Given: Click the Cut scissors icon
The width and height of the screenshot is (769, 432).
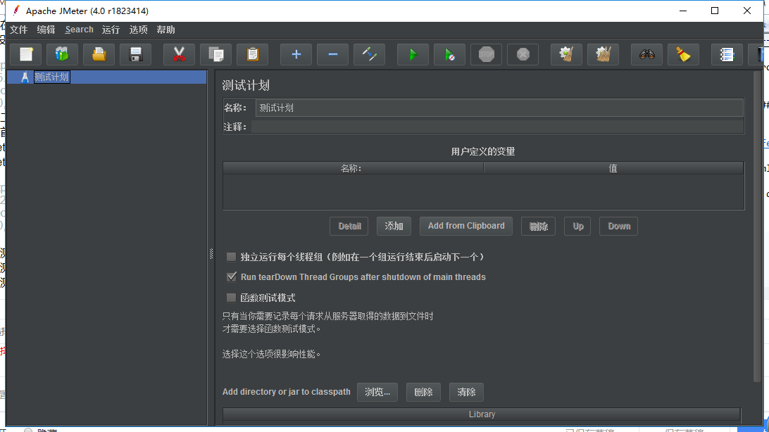Looking at the screenshot, I should coord(179,54).
